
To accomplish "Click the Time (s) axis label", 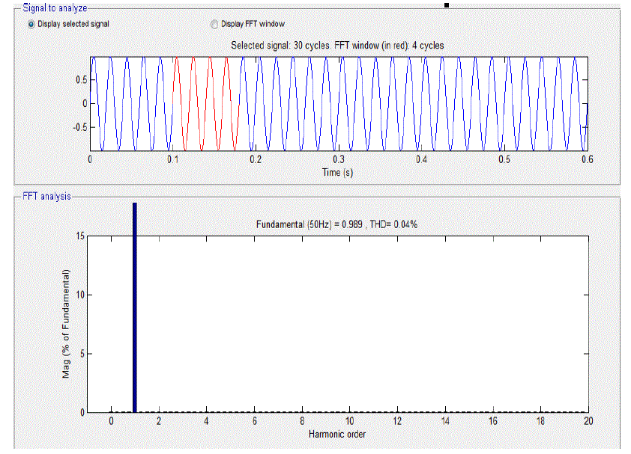I will pos(337,173).
